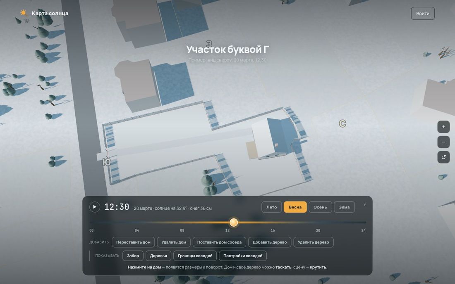Reset the camera view rotation

pos(443,157)
